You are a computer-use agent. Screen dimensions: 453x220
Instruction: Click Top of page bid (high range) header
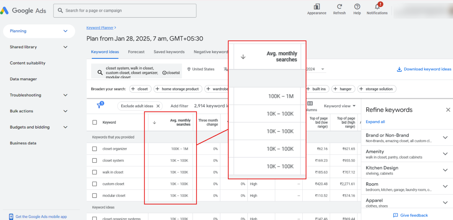[x=346, y=123]
